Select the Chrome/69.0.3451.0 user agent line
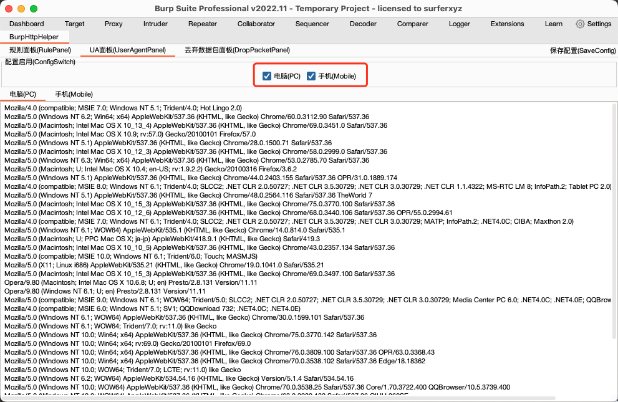The image size is (618, 402). click(x=196, y=125)
